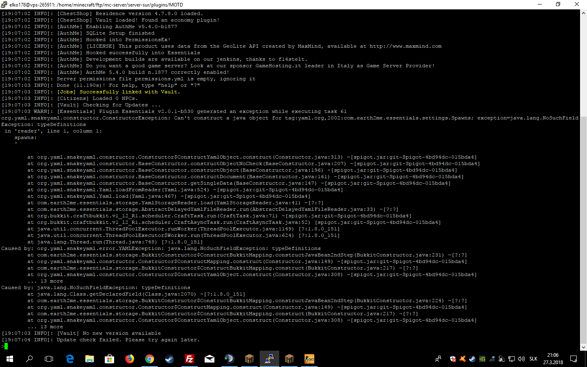The height and width of the screenshot is (367, 587).
Task: Open the Windows Start menu
Action: point(10,359)
